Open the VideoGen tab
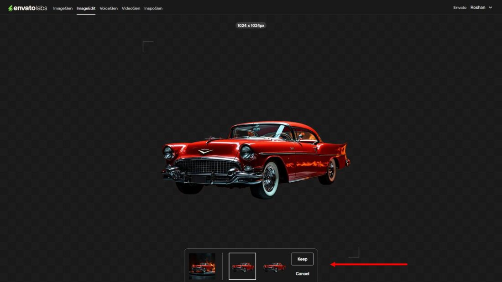The height and width of the screenshot is (282, 502). [x=131, y=8]
